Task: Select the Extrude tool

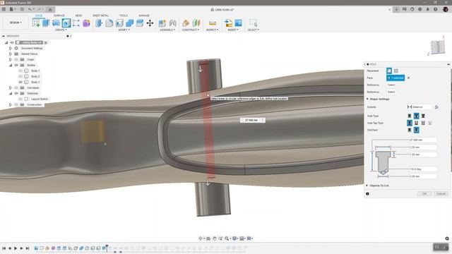Action: point(46,23)
